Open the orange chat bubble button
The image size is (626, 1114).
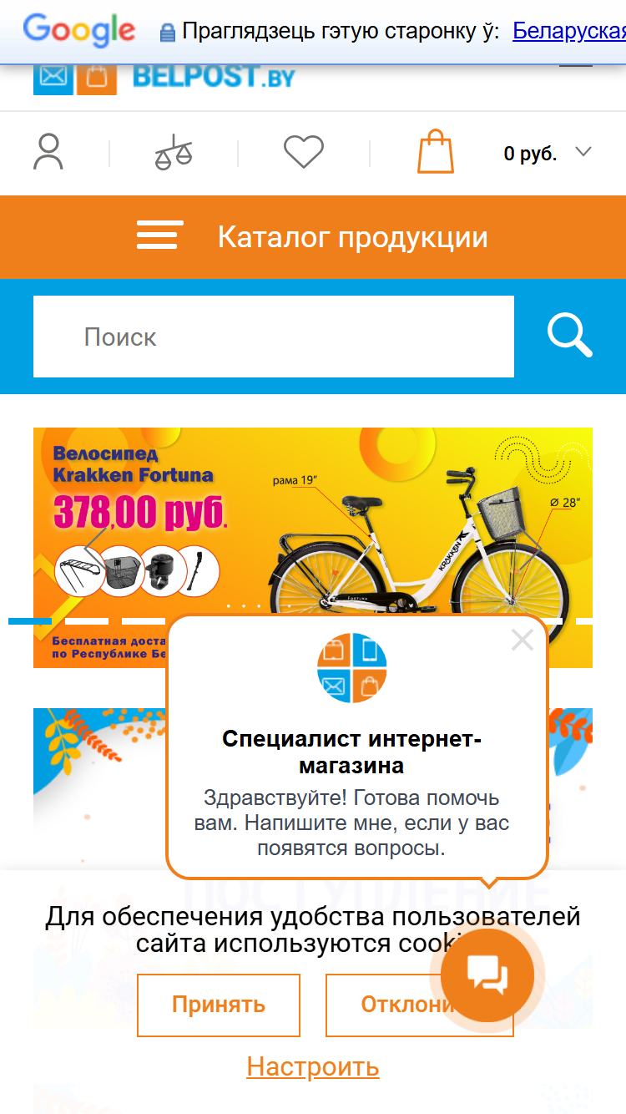487,975
